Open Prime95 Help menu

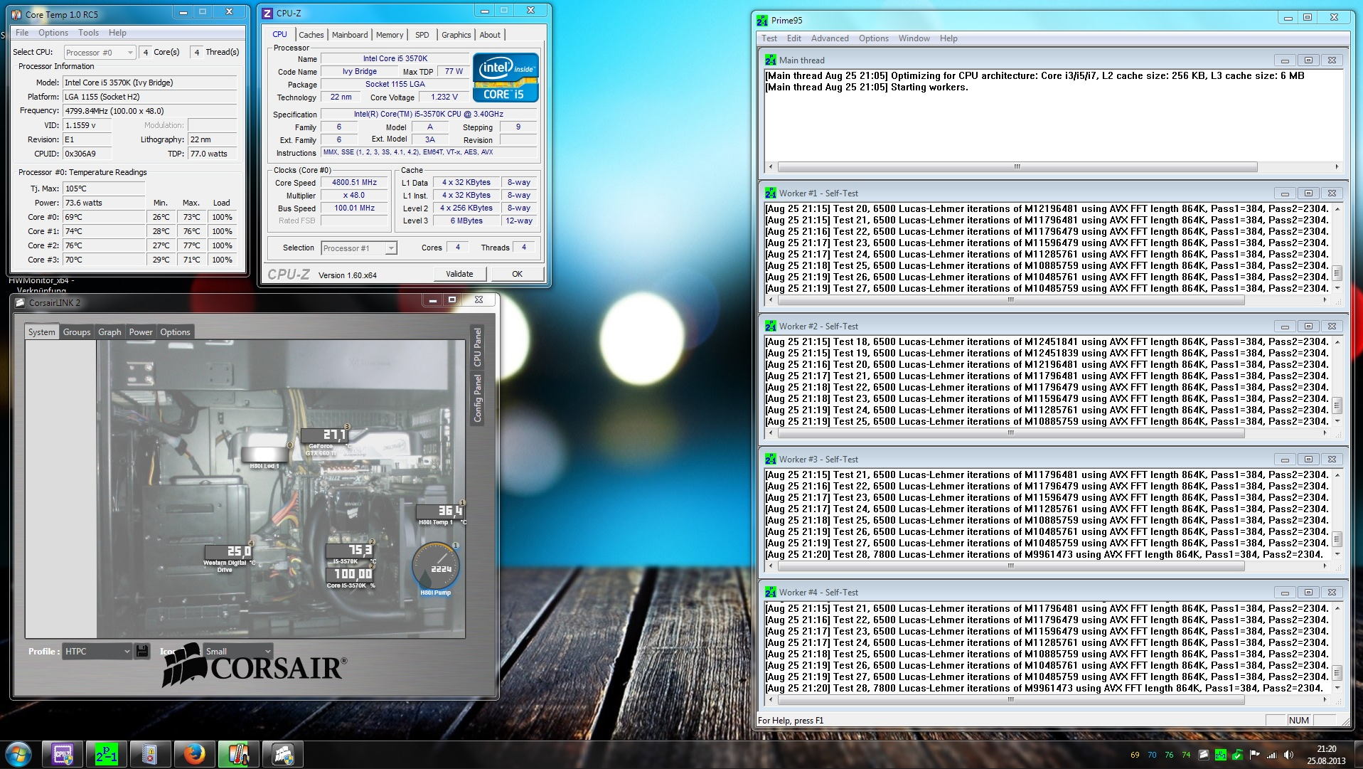948,38
